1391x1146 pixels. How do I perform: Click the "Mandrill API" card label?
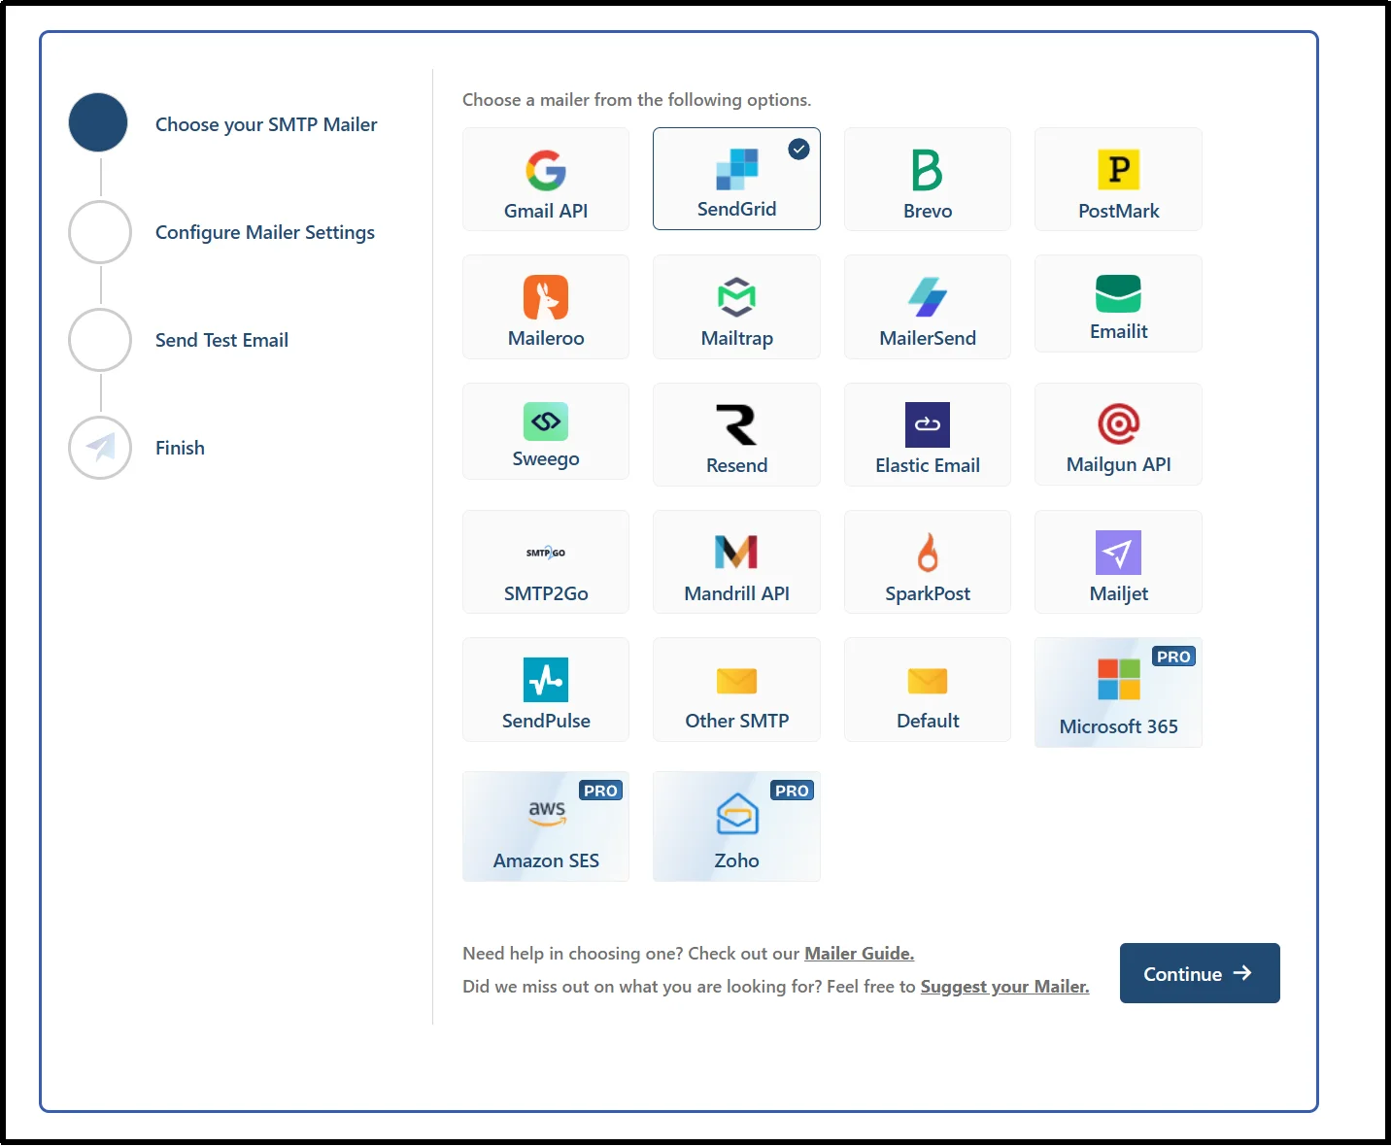(736, 593)
